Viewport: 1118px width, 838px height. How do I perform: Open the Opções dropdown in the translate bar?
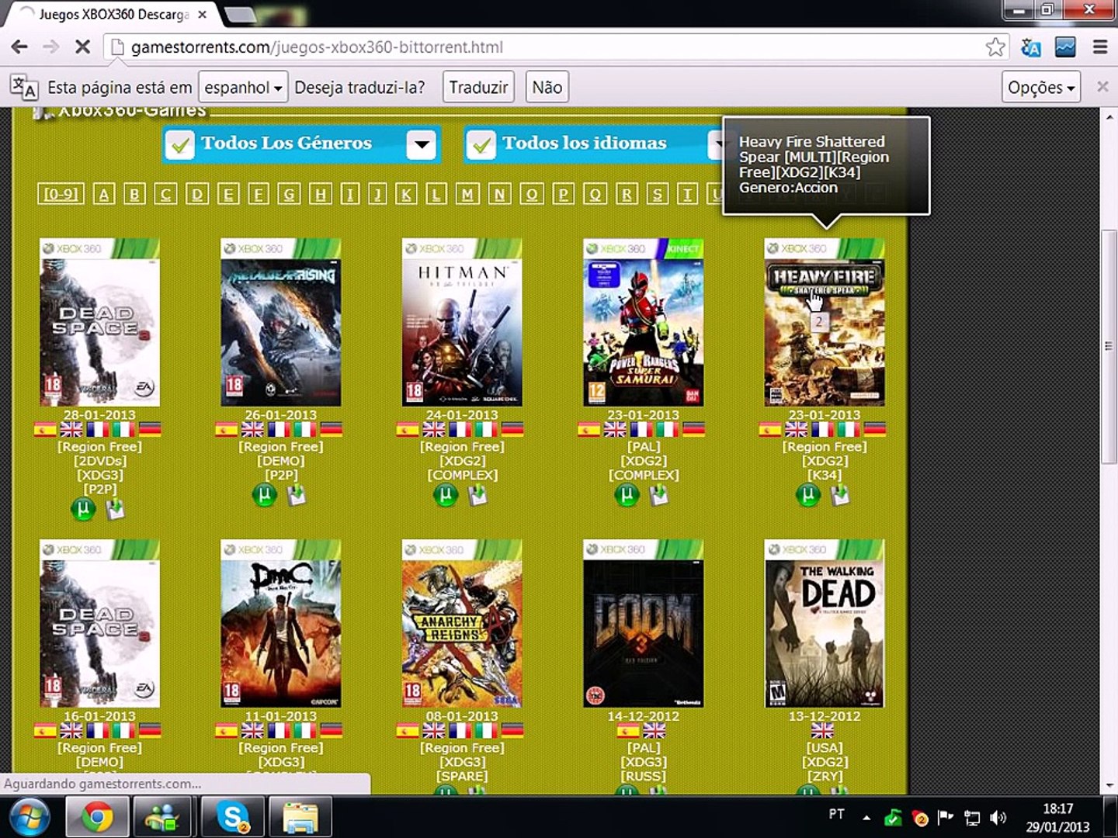pos(1041,87)
